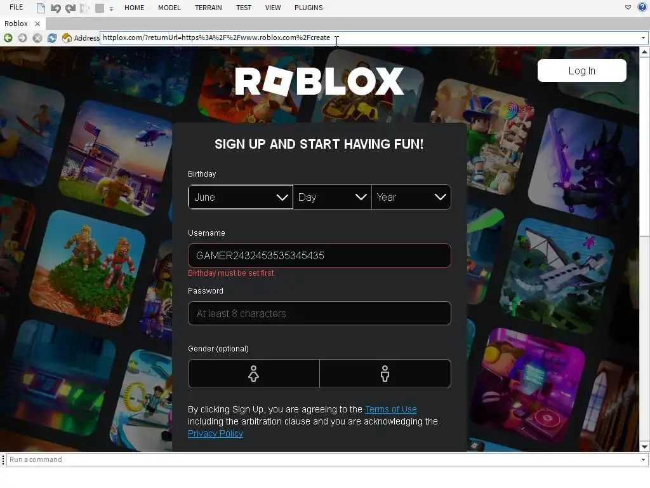Image resolution: width=650 pixels, height=488 pixels.
Task: Click the Password input field
Action: coord(319,313)
